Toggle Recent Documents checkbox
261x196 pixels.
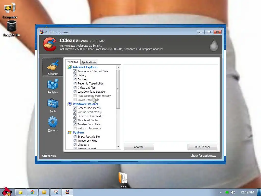75,108
